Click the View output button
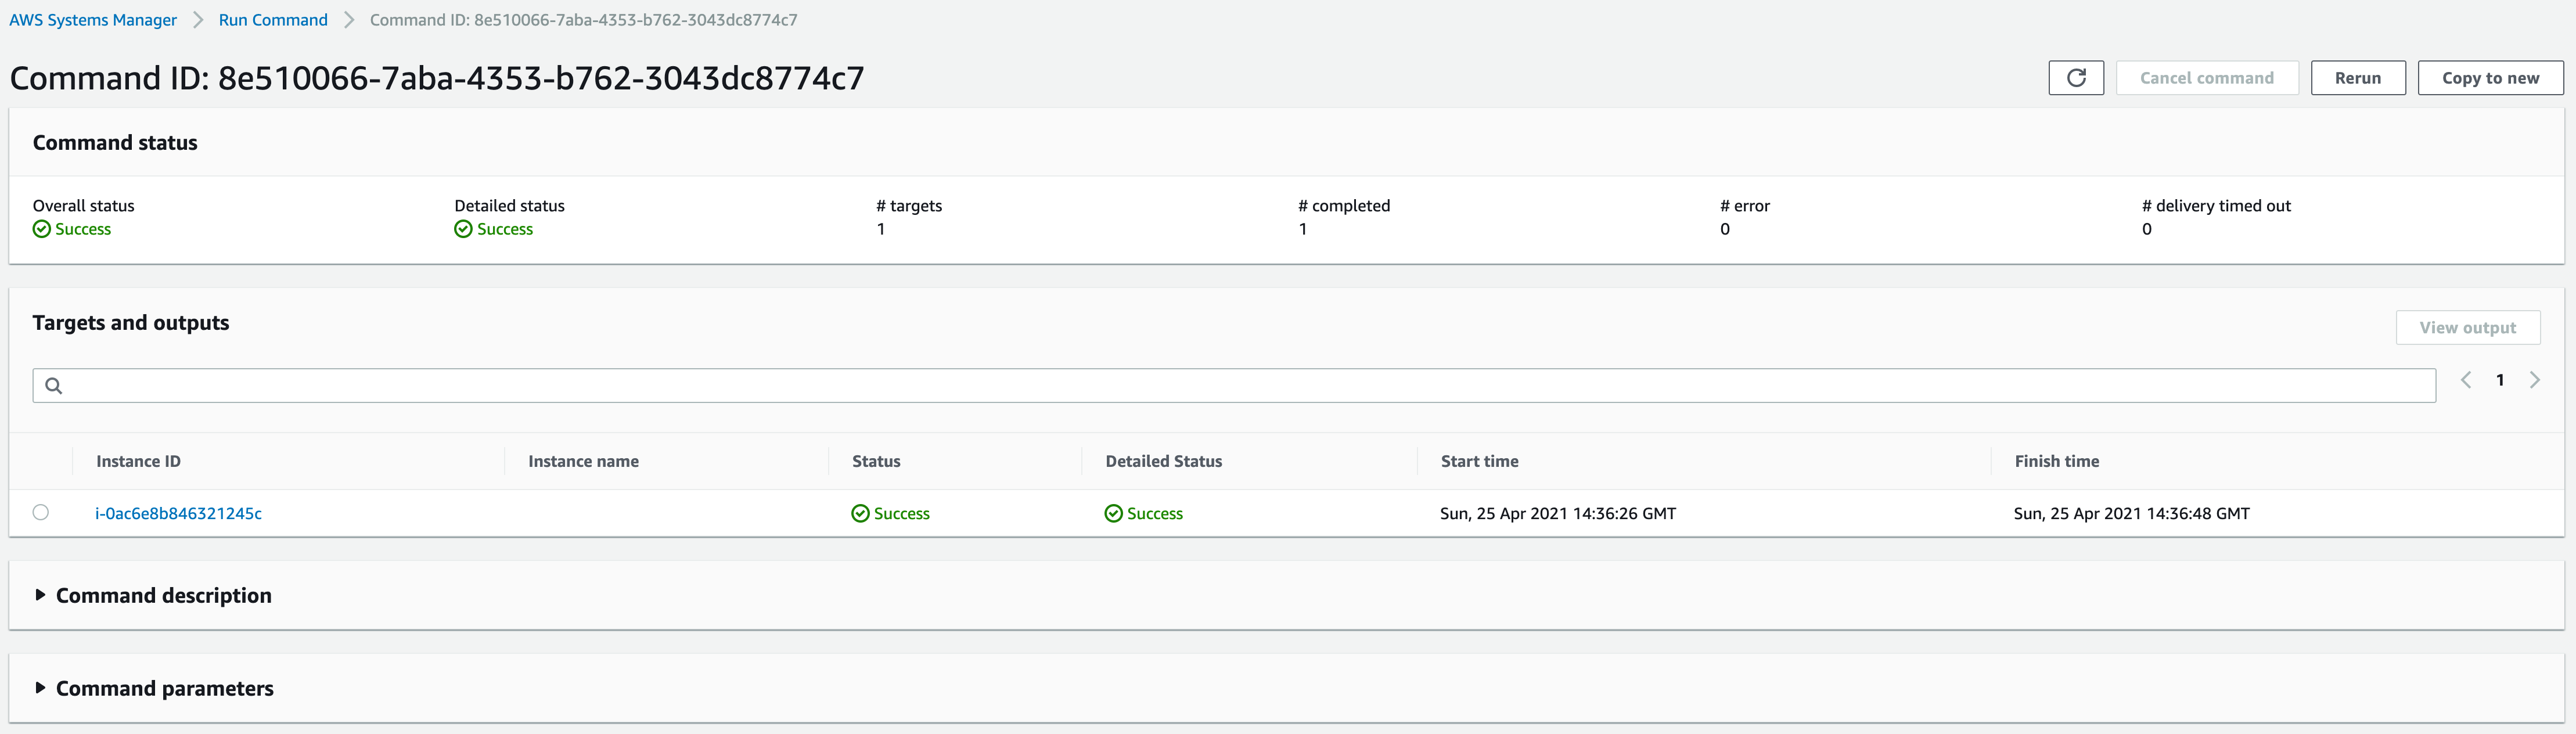 (x=2468, y=327)
